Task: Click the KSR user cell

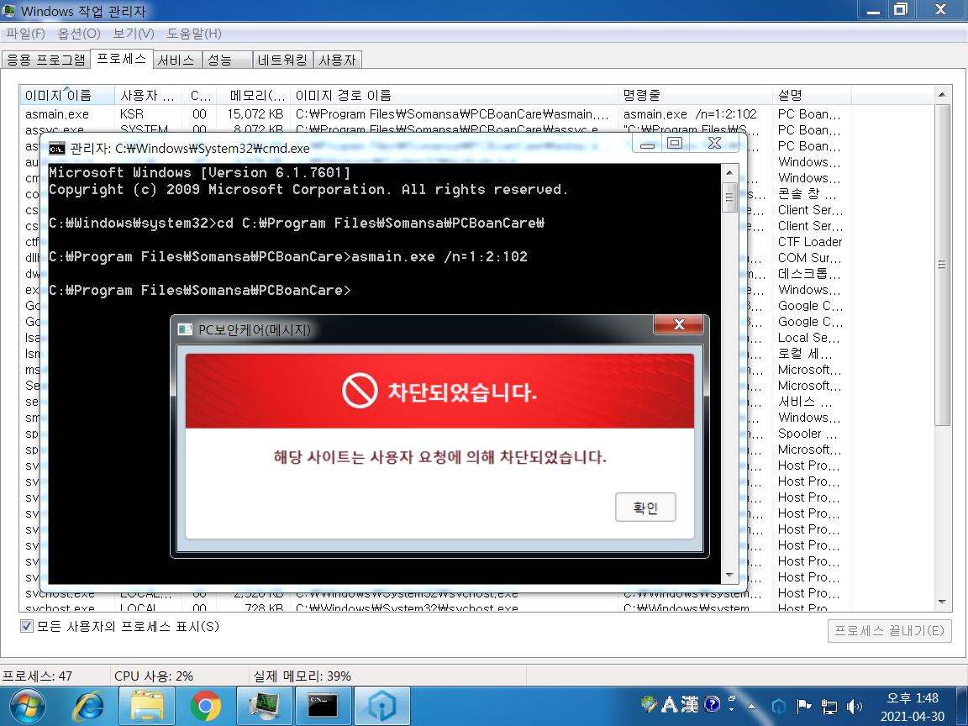Action: 131,114
